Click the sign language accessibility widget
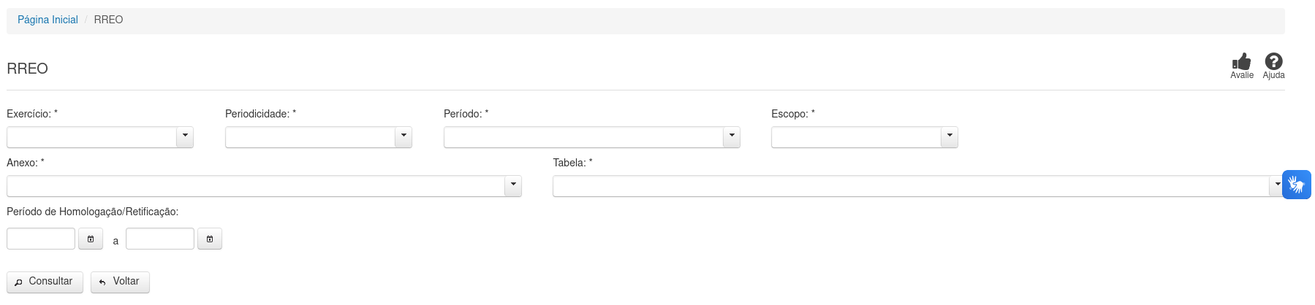 [1297, 185]
